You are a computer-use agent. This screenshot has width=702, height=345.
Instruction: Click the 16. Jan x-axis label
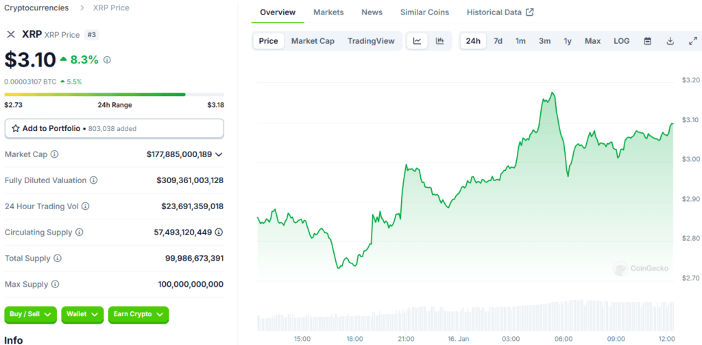click(x=457, y=339)
